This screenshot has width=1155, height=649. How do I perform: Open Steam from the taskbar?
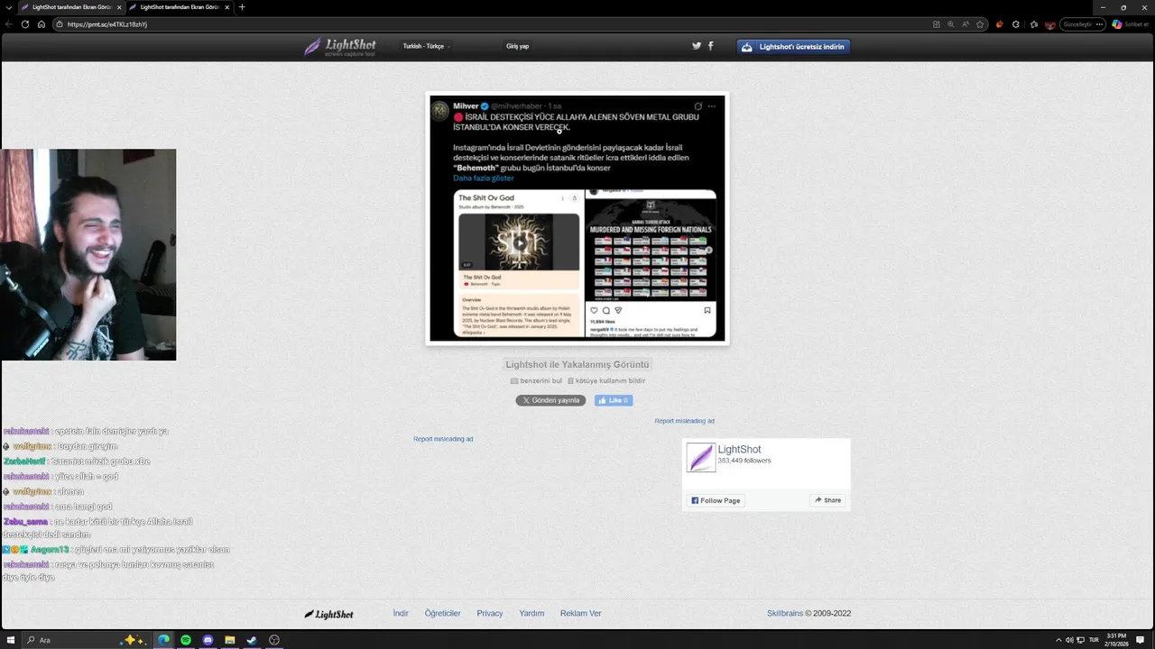coord(252,640)
